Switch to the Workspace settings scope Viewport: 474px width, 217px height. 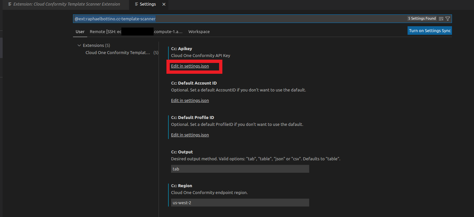(x=199, y=32)
